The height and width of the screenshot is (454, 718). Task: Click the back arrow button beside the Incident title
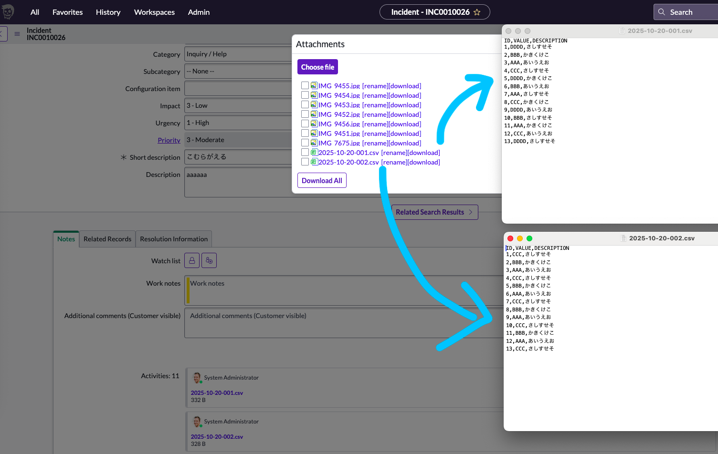[x=2, y=34]
